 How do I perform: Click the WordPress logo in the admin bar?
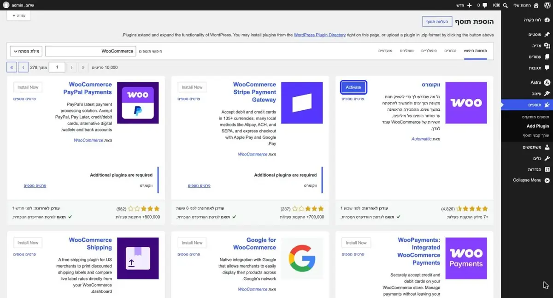click(x=548, y=5)
